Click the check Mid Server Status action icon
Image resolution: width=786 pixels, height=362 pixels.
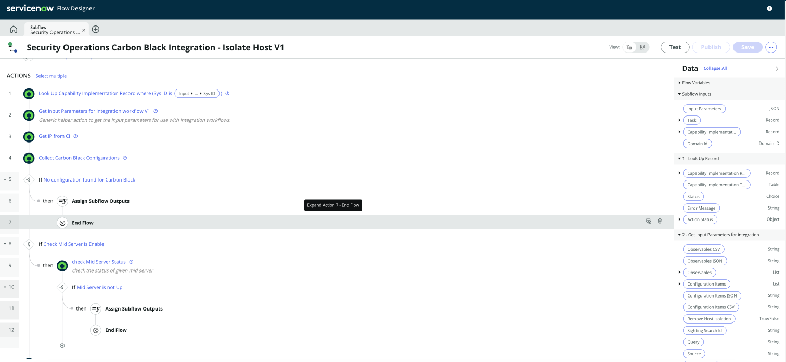62,266
